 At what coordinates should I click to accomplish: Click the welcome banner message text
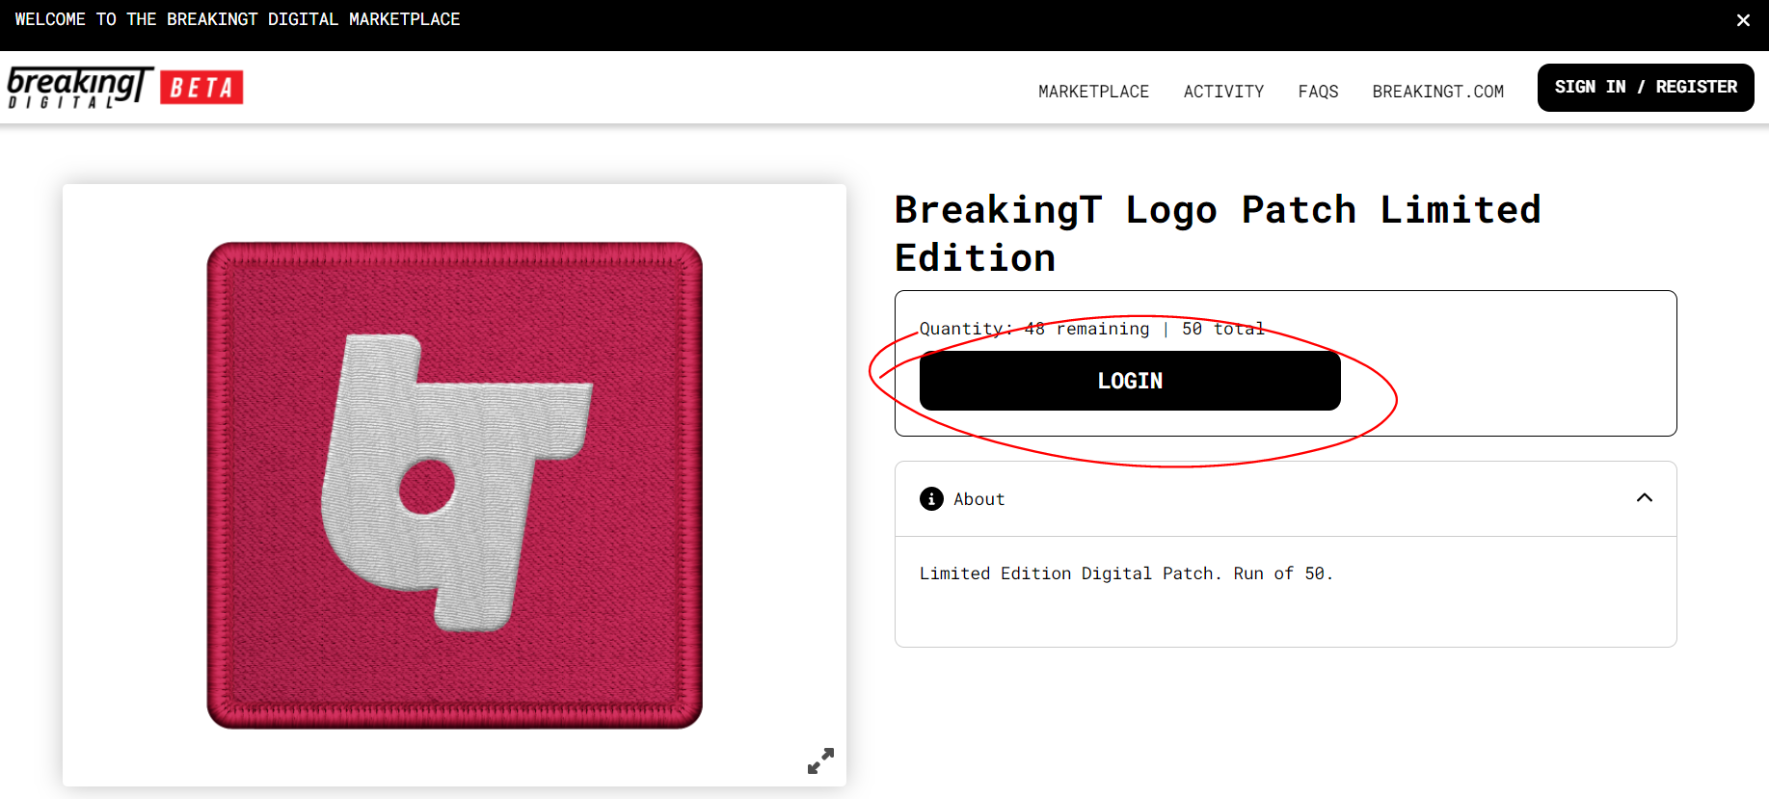click(237, 19)
